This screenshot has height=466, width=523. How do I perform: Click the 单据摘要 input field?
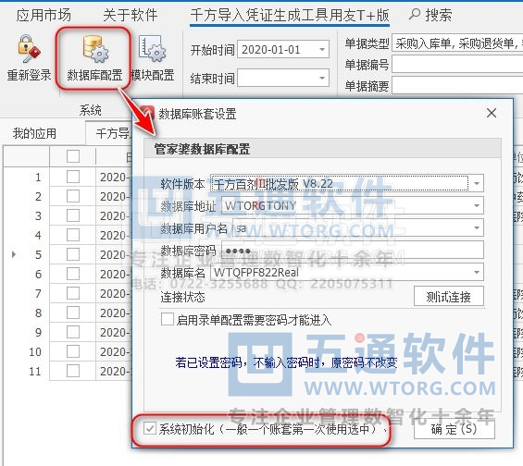[x=457, y=86]
